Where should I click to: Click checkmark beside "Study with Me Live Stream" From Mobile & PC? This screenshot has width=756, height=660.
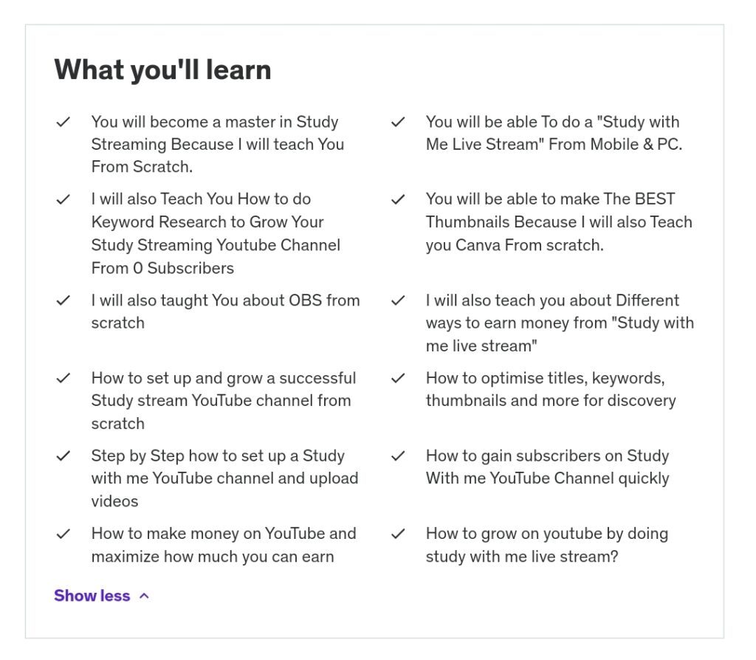click(398, 122)
